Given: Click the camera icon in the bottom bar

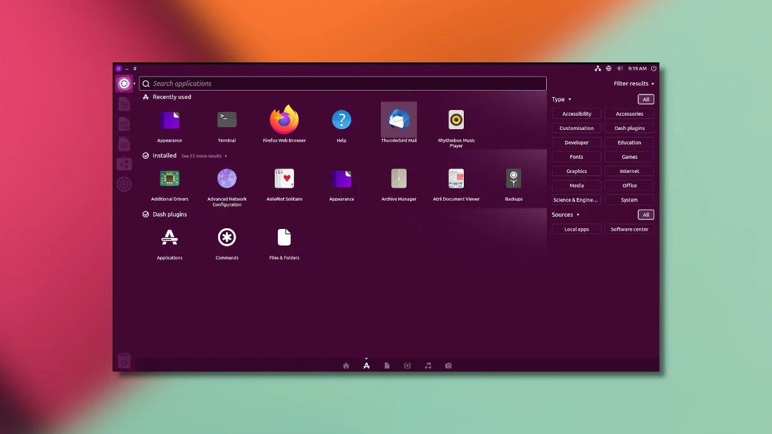Looking at the screenshot, I should click(x=448, y=365).
